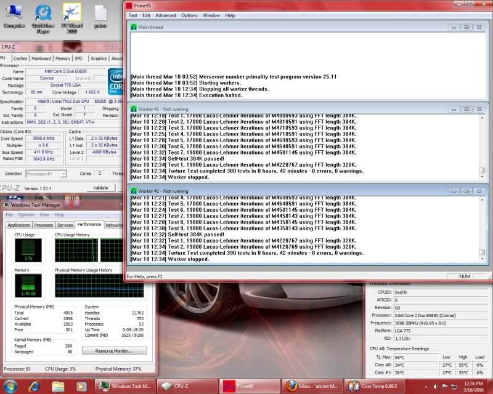The image size is (493, 394).
Task: Switch to Prime95 on the taskbar
Action: point(250,386)
